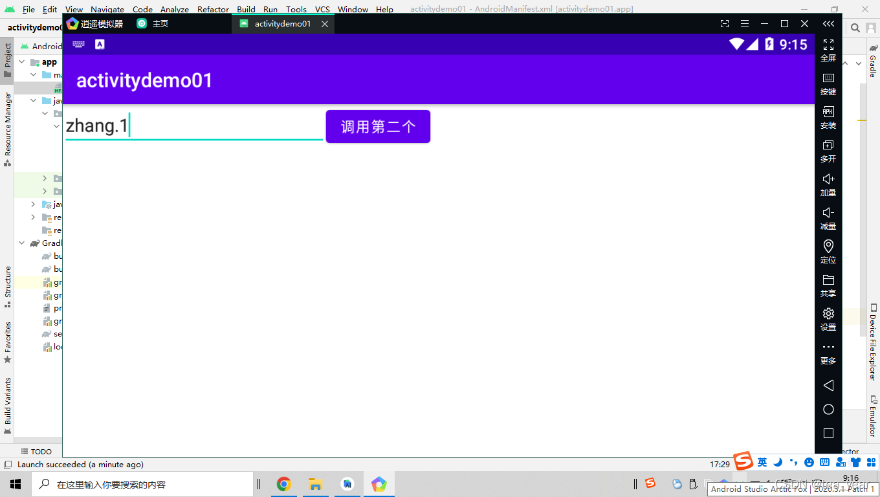Click the Android Studio search magnifier icon
The width and height of the screenshot is (880, 497).
point(855,28)
